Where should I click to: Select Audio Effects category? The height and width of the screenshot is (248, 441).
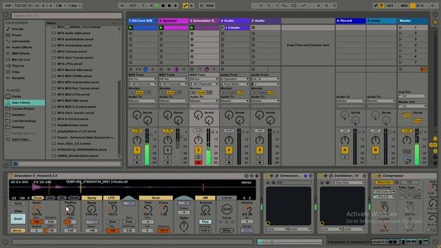click(21, 48)
